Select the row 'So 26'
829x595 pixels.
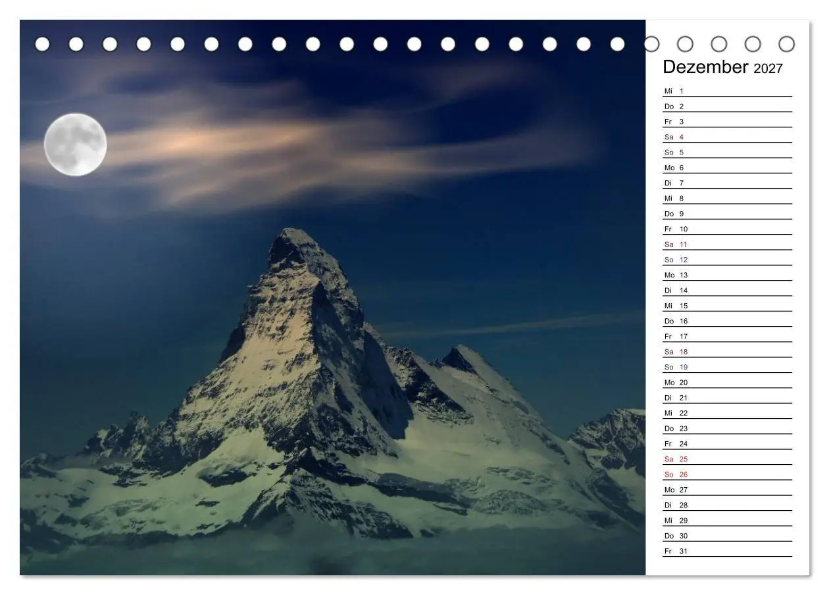[x=727, y=474]
